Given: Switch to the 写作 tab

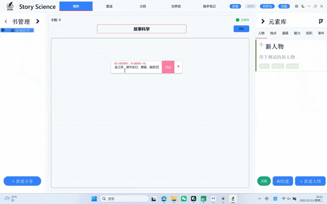Looking at the screenshot, I should pos(76,6).
